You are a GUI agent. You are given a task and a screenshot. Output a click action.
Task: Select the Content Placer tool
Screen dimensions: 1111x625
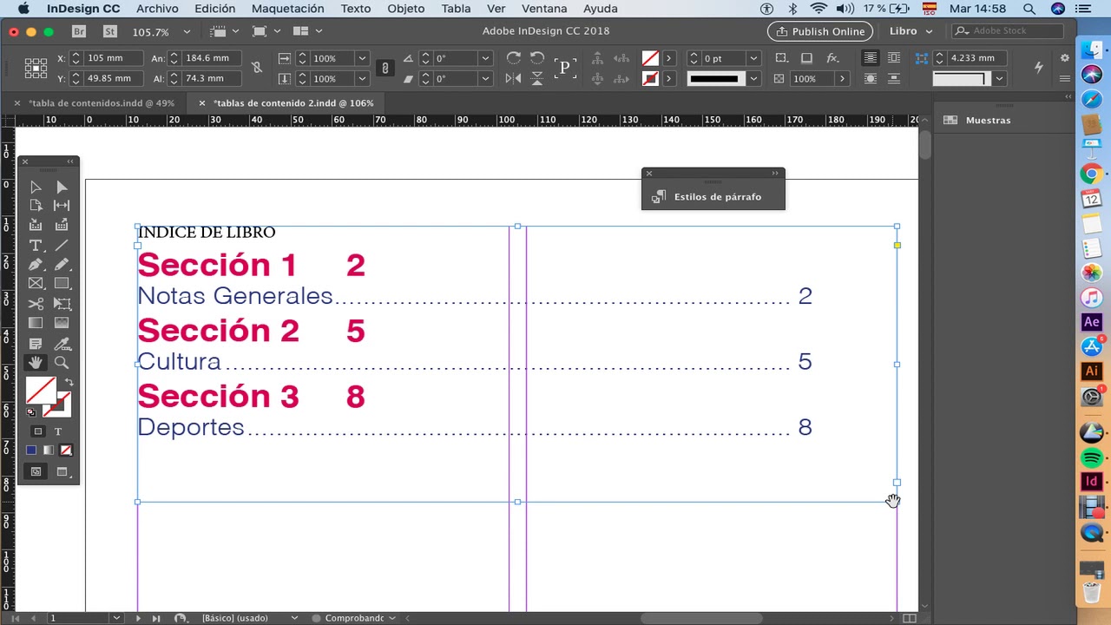tap(62, 226)
